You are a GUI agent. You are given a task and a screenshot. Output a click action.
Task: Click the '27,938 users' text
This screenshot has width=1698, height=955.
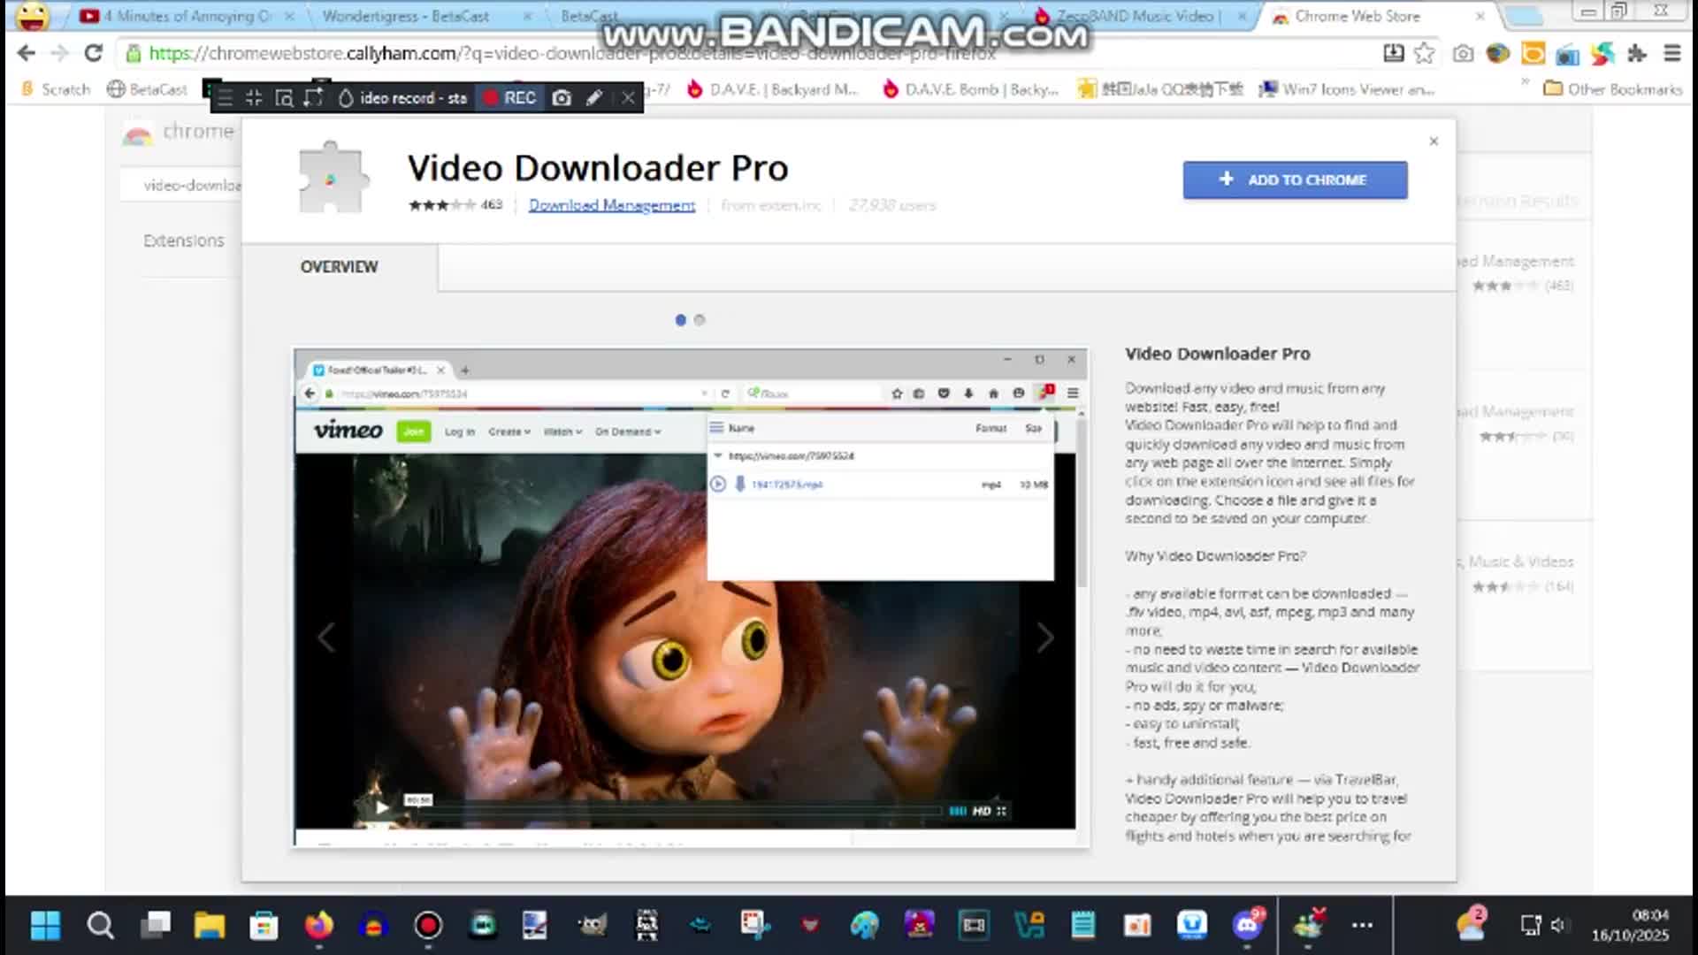click(891, 205)
